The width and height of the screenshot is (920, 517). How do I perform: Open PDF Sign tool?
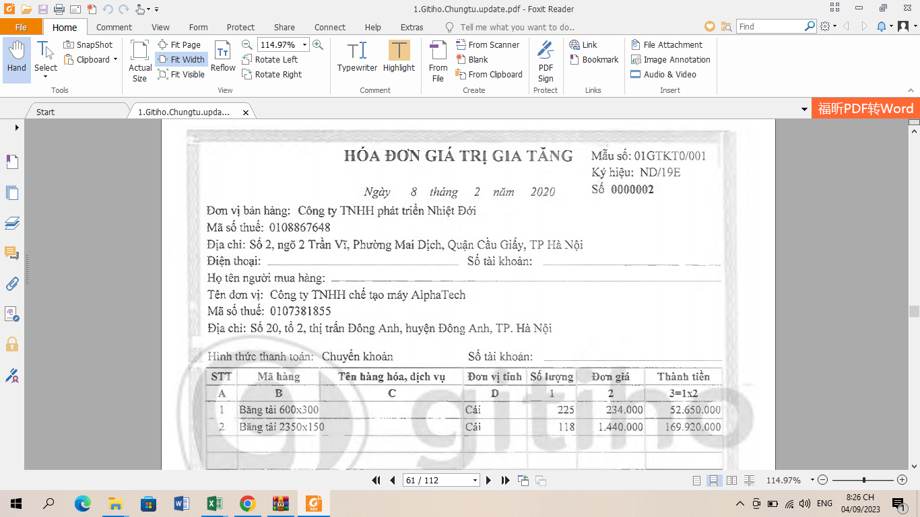click(x=546, y=61)
